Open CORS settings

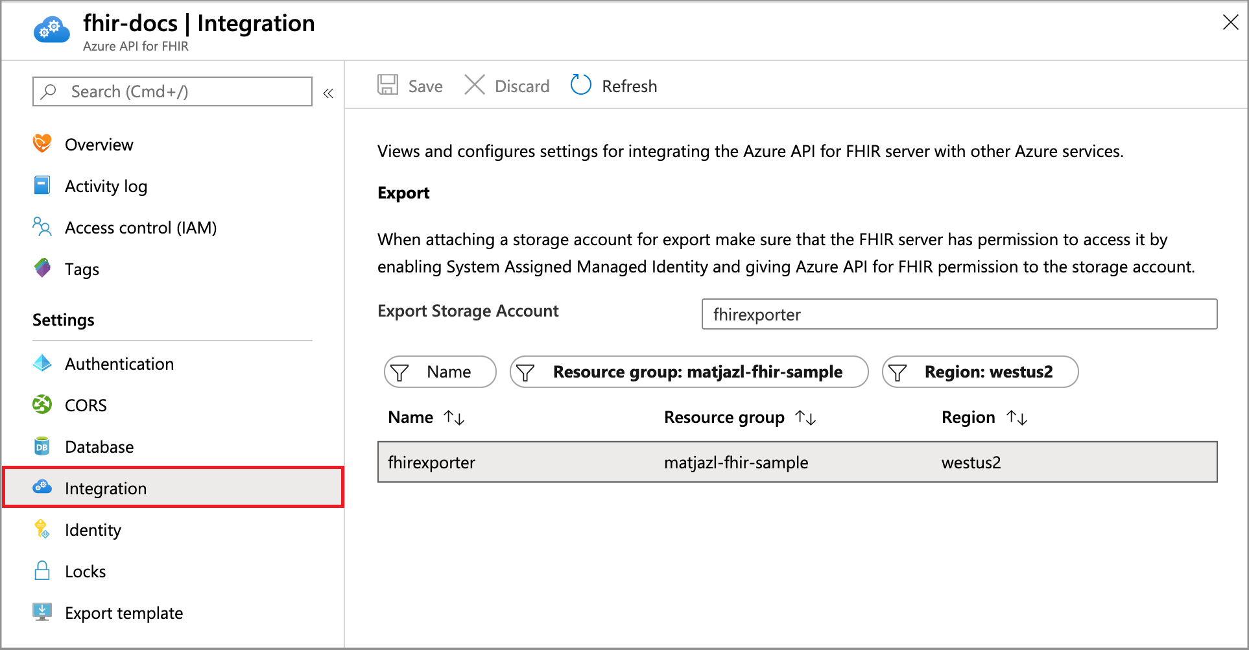pyautogui.click(x=86, y=405)
